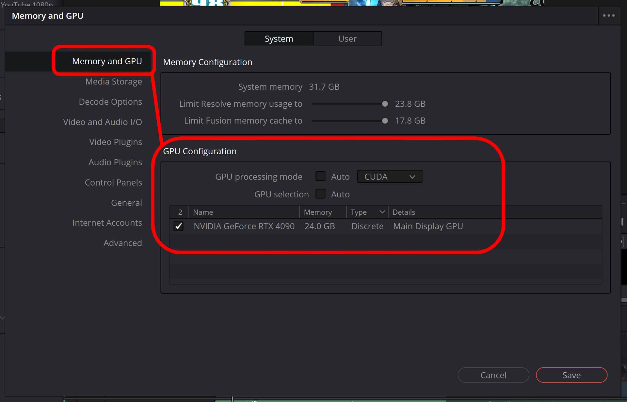Click the 17.8 GB Fusion cache value
Viewport: 627px width, 402px height.
tap(410, 121)
